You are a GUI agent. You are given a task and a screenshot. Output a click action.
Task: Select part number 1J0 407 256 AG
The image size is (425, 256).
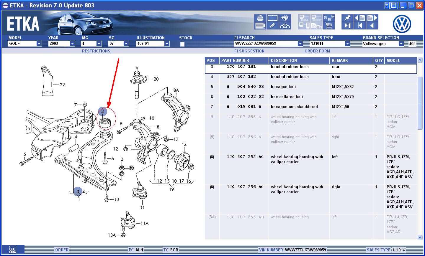(245, 187)
